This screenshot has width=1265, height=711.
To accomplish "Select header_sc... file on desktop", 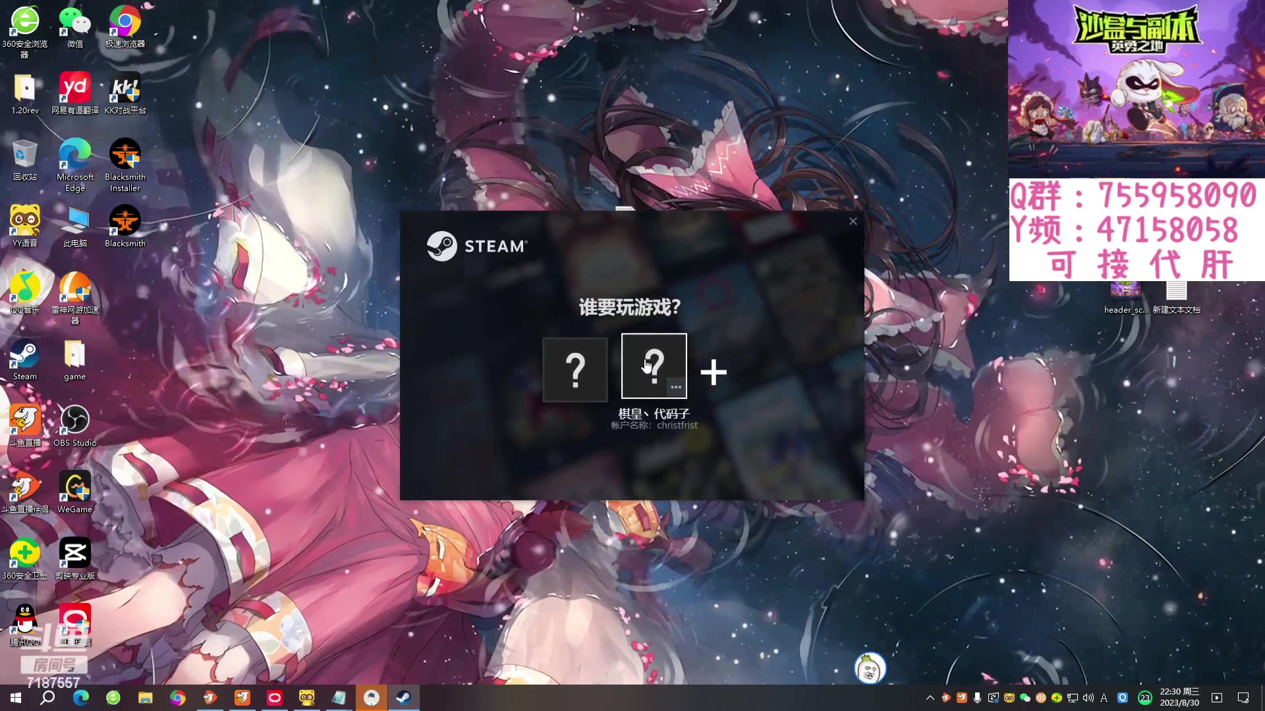I will click(1126, 298).
